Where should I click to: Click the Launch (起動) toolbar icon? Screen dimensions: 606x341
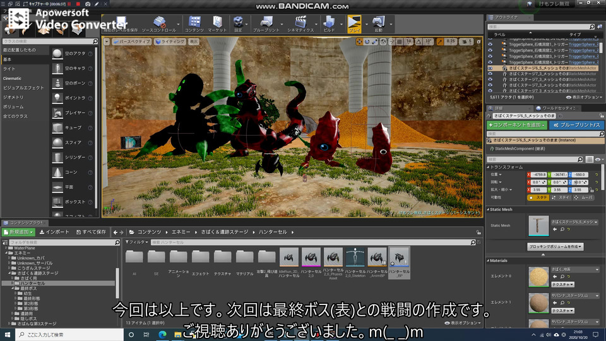(x=378, y=24)
